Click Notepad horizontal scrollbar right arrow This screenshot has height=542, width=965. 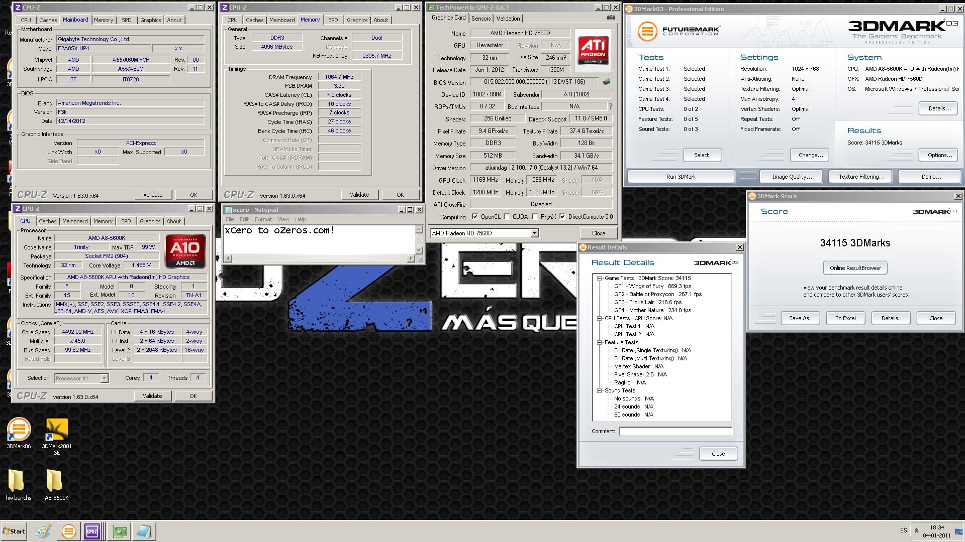411,258
